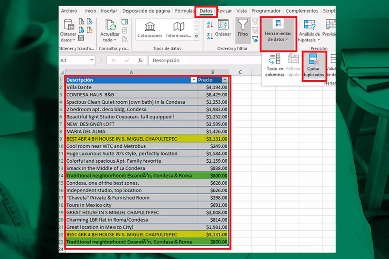389x259 pixels.
Task: Select the cell 'CONDESA HAUS B&B'
Action: (131, 95)
